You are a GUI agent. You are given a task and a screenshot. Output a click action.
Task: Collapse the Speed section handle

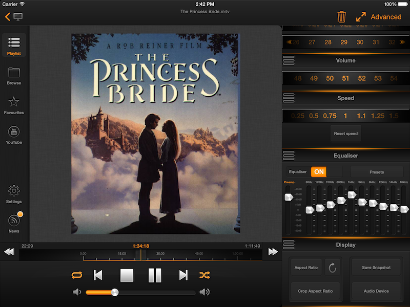(289, 98)
